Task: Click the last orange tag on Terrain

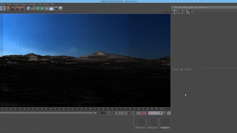Action: (x=193, y=13)
